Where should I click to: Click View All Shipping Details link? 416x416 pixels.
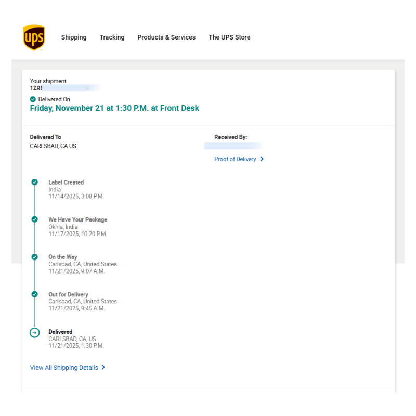(x=64, y=368)
